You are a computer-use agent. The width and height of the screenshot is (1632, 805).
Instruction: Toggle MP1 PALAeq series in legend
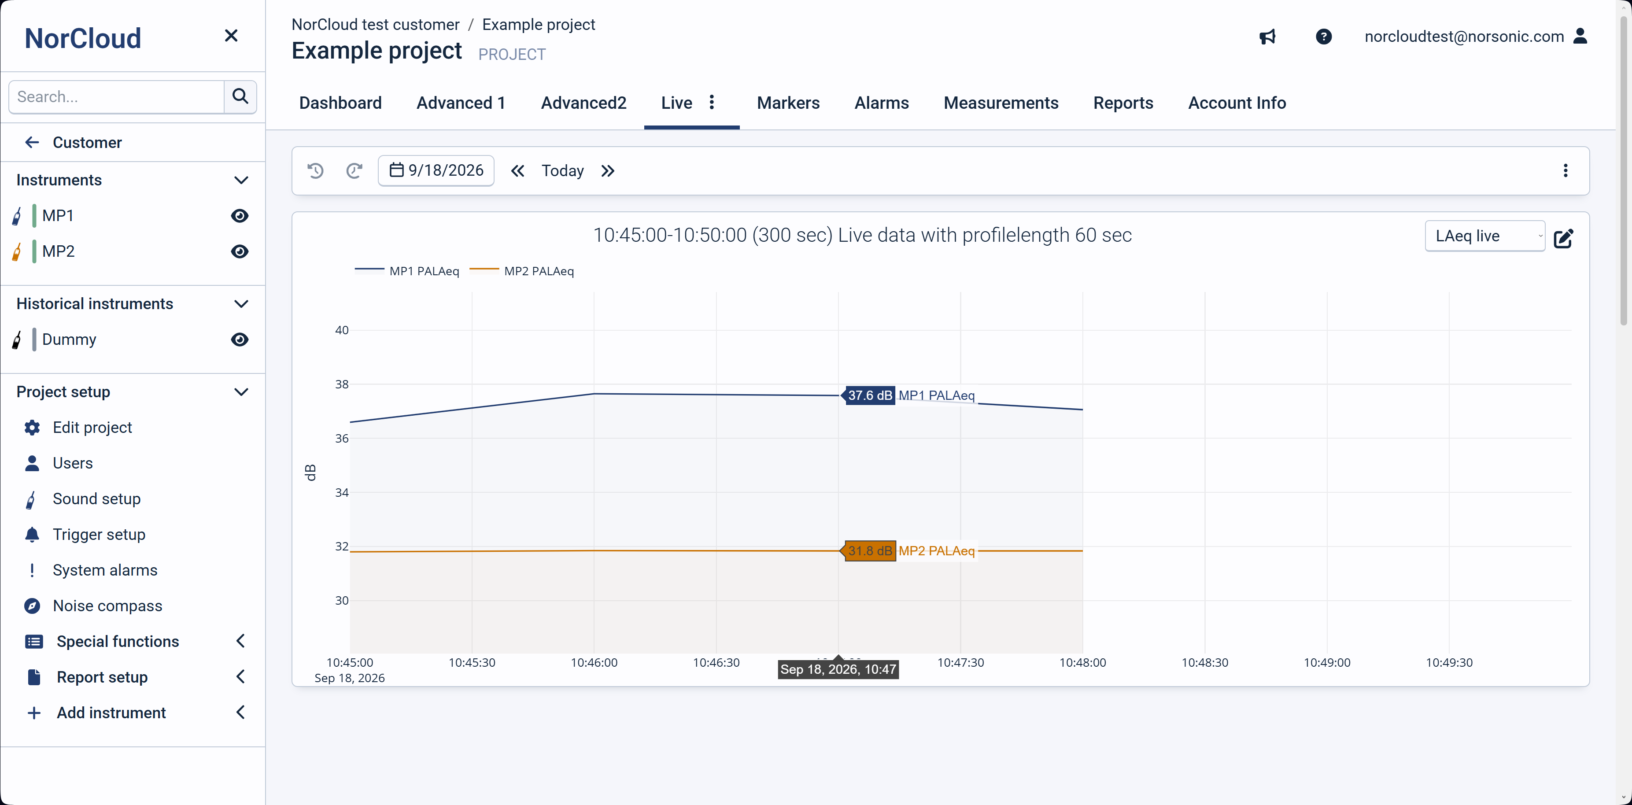(x=407, y=271)
